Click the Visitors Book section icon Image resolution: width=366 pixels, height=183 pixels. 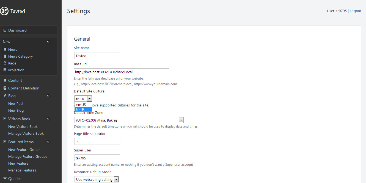(x=5, y=119)
